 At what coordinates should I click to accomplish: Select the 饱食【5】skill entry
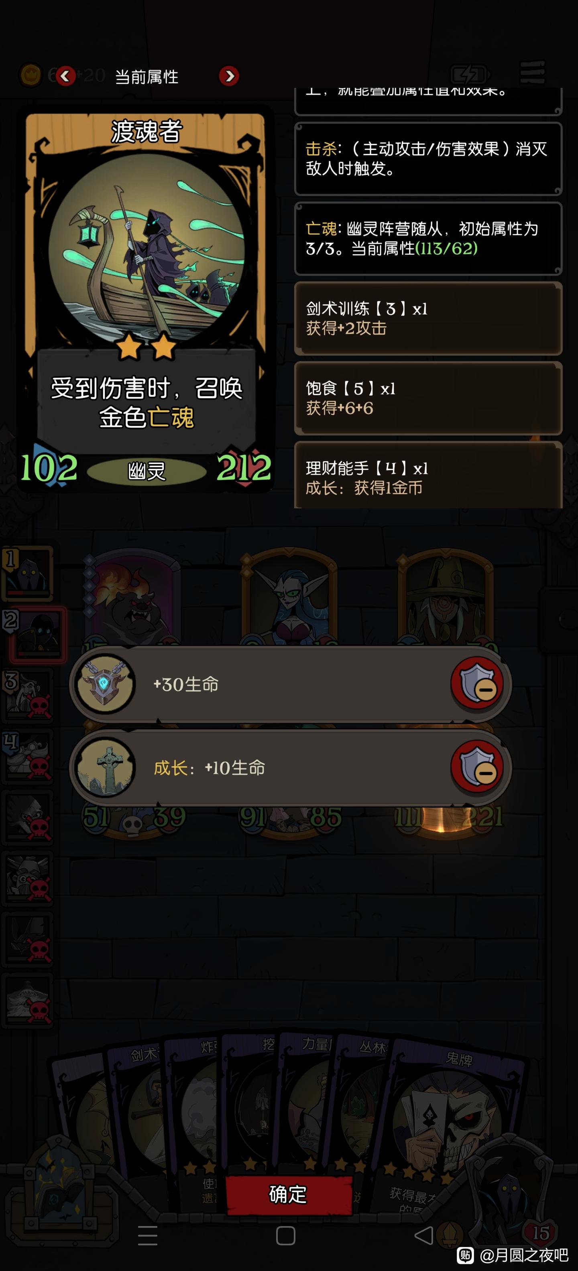point(428,398)
